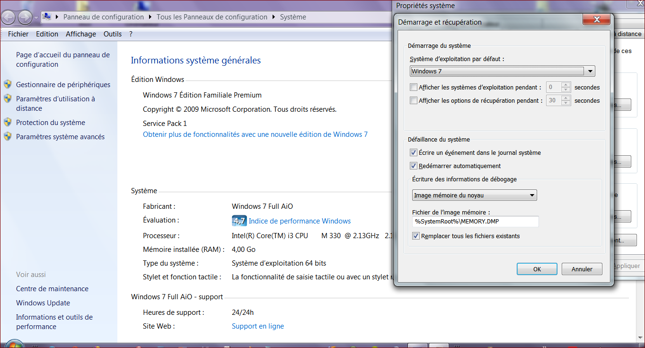Open Indice de performance Windows link
This screenshot has height=348, width=645.
point(300,221)
